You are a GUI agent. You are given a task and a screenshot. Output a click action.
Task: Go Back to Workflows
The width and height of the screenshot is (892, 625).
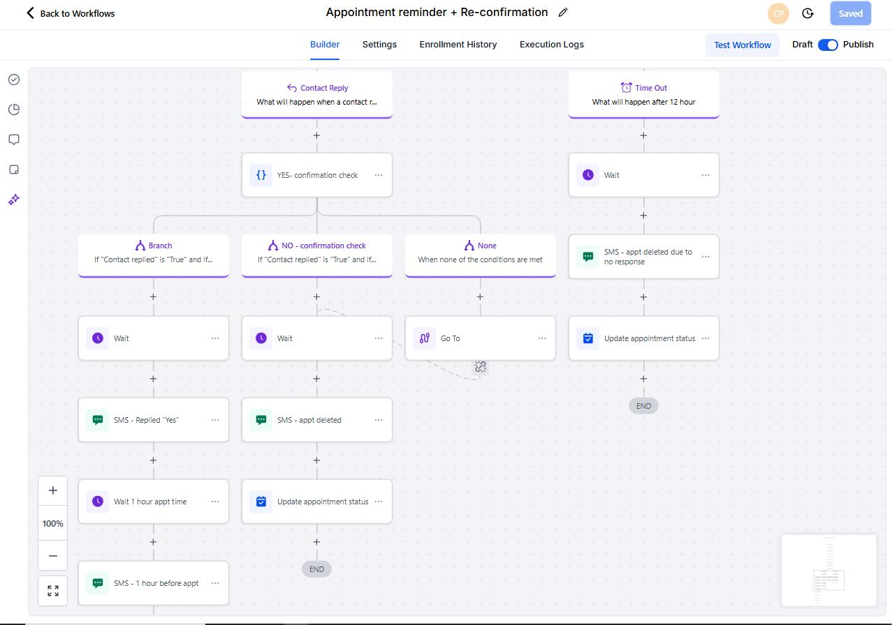click(x=78, y=13)
